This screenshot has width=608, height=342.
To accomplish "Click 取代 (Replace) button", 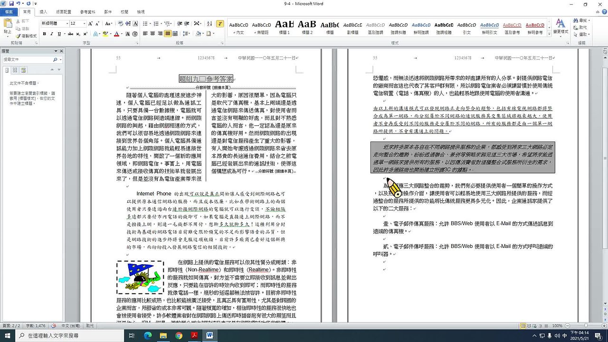I will (580, 28).
